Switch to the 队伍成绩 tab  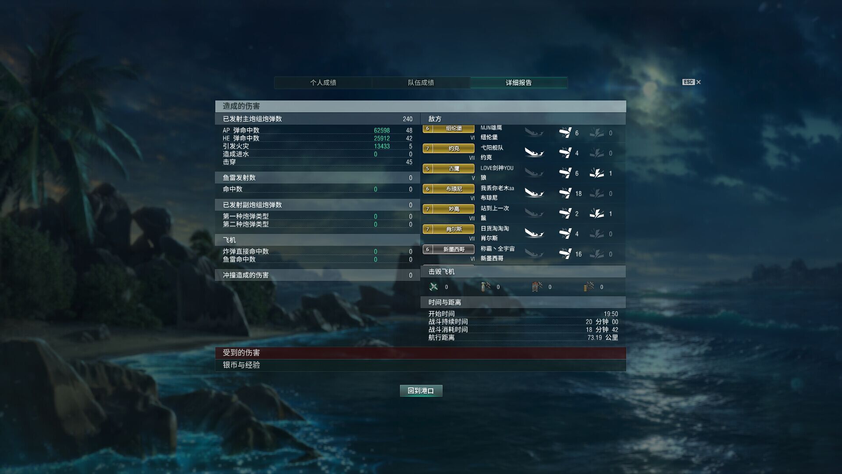421,83
